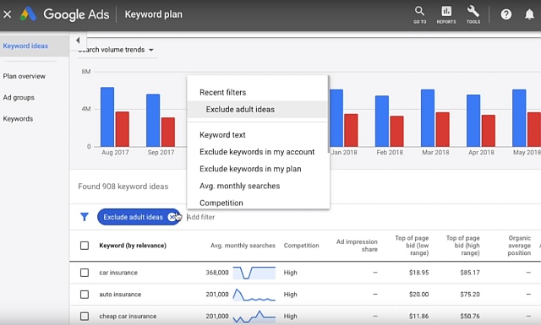Open the Tools wrench icon

coord(473,14)
